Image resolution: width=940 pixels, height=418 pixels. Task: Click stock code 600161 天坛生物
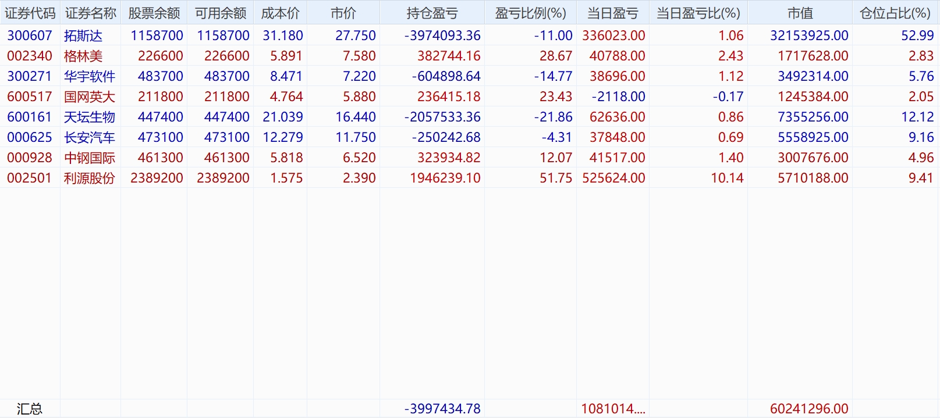click(30, 117)
